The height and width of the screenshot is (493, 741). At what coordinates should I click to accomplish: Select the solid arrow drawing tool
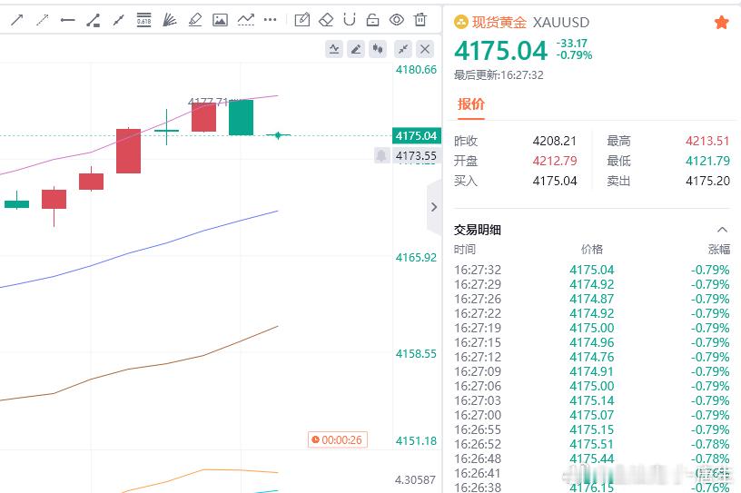[x=17, y=20]
